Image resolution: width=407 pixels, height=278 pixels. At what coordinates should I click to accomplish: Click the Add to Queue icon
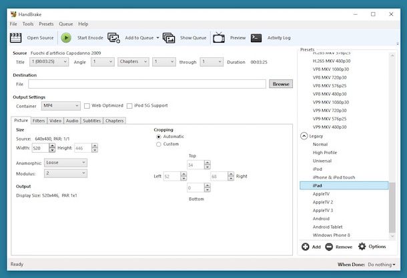pos(114,38)
